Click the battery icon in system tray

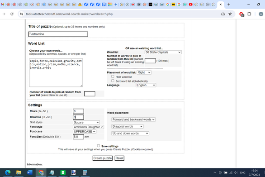coord(226,173)
